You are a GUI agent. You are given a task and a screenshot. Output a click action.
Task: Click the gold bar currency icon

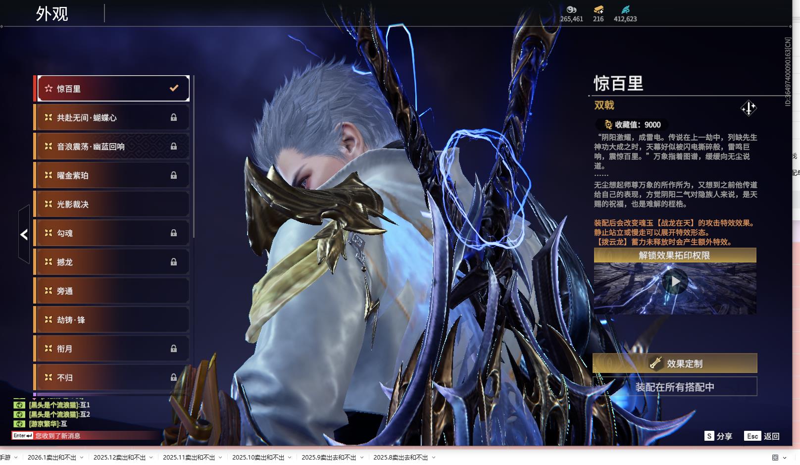click(x=598, y=9)
